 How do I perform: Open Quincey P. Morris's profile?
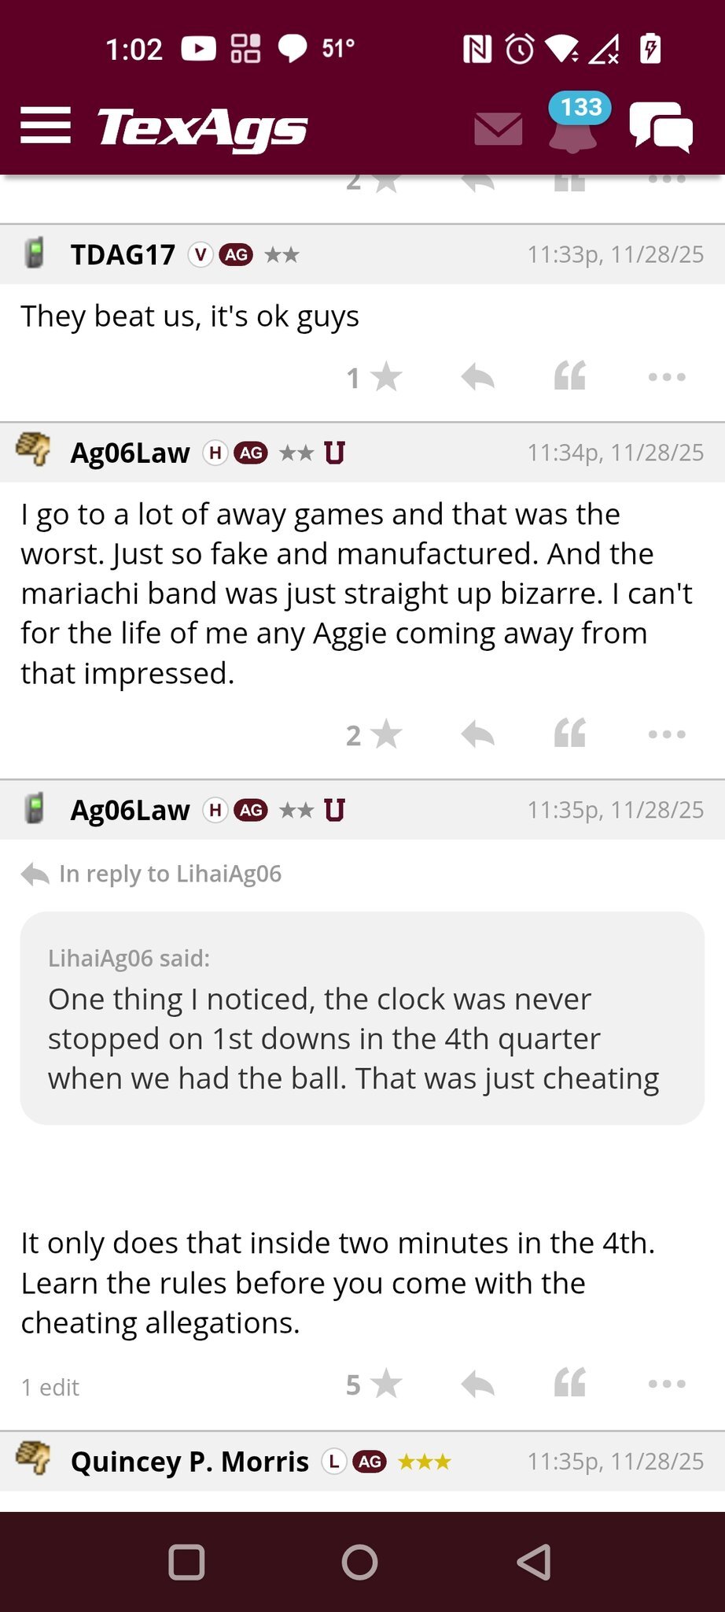[x=190, y=1462]
